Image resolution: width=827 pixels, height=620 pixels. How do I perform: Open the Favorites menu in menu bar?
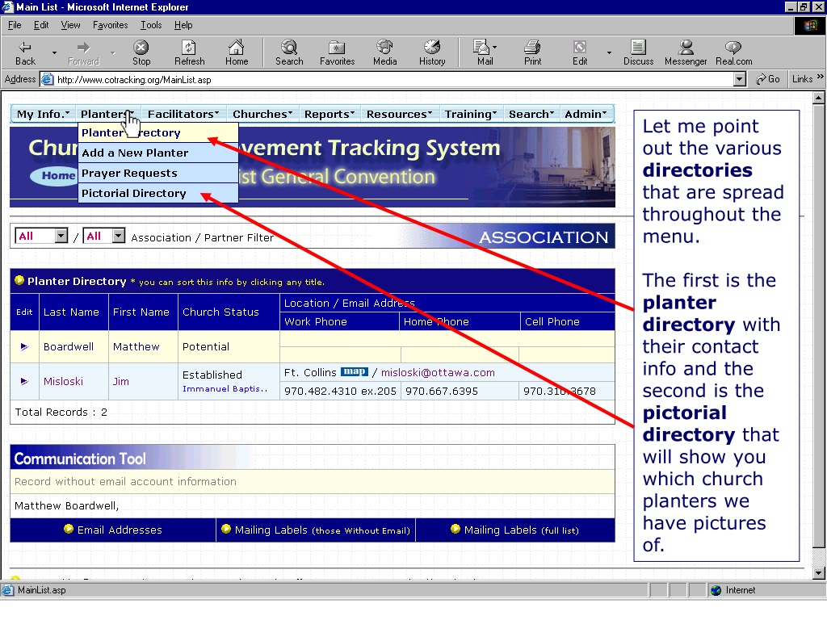(x=110, y=25)
